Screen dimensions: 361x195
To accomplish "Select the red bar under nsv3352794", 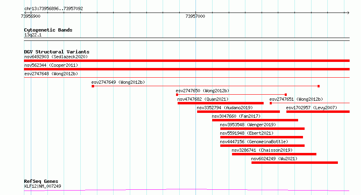I will tap(239, 112).
